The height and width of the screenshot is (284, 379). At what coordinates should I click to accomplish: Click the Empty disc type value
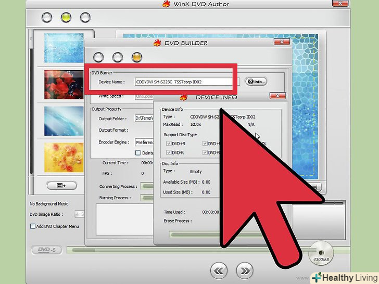[196, 172]
